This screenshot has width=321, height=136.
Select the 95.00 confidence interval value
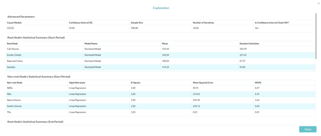tap(72, 28)
